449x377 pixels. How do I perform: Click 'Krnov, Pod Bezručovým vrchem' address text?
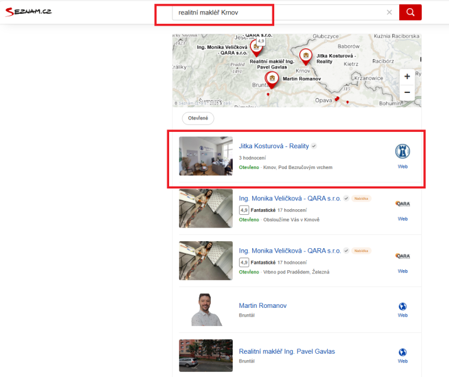click(x=298, y=167)
